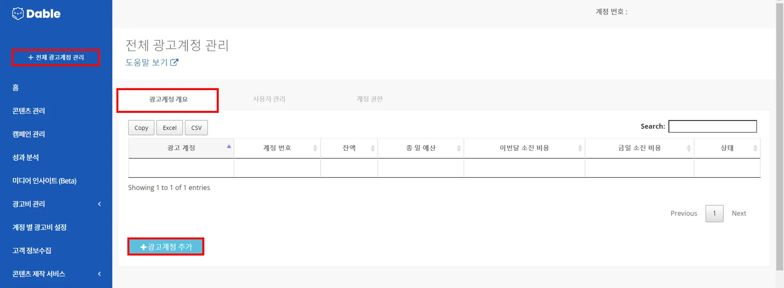The width and height of the screenshot is (784, 288).
Task: Sort by 광고 계정 column arrow
Action: (x=229, y=147)
